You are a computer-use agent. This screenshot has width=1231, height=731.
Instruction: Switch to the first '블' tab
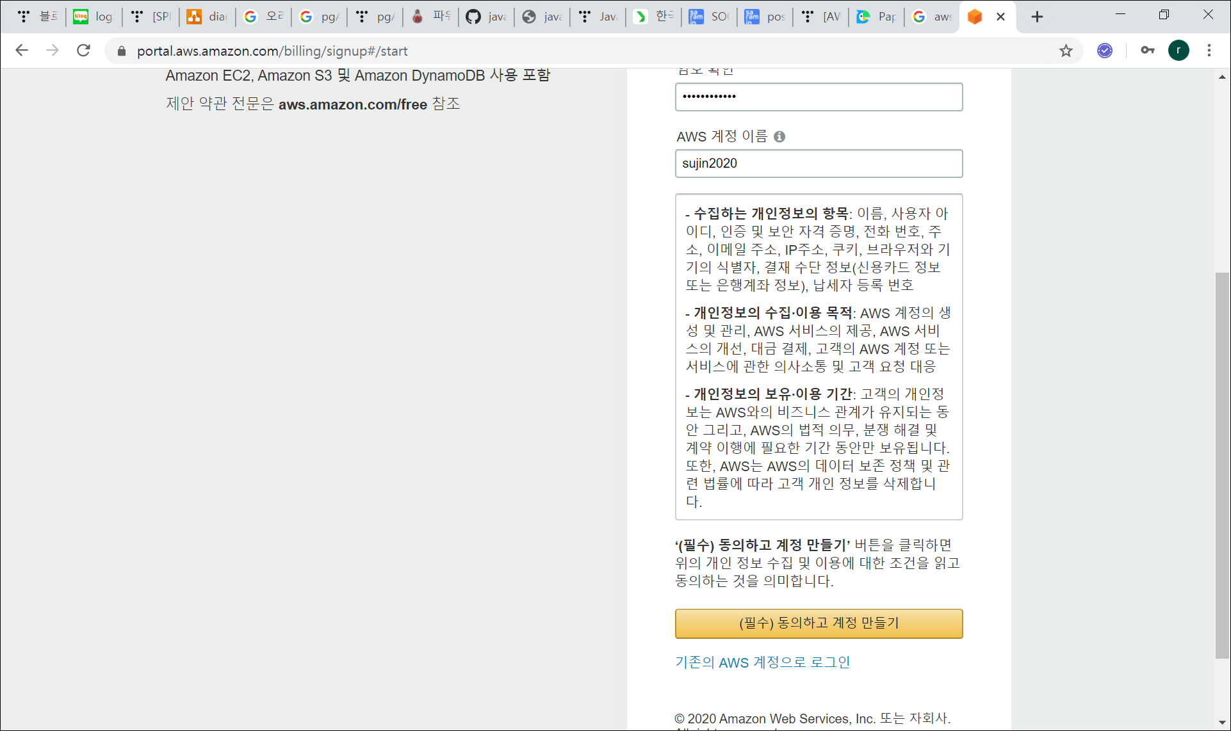[x=37, y=17]
